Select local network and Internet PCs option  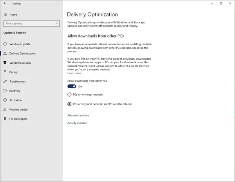pos(69,104)
